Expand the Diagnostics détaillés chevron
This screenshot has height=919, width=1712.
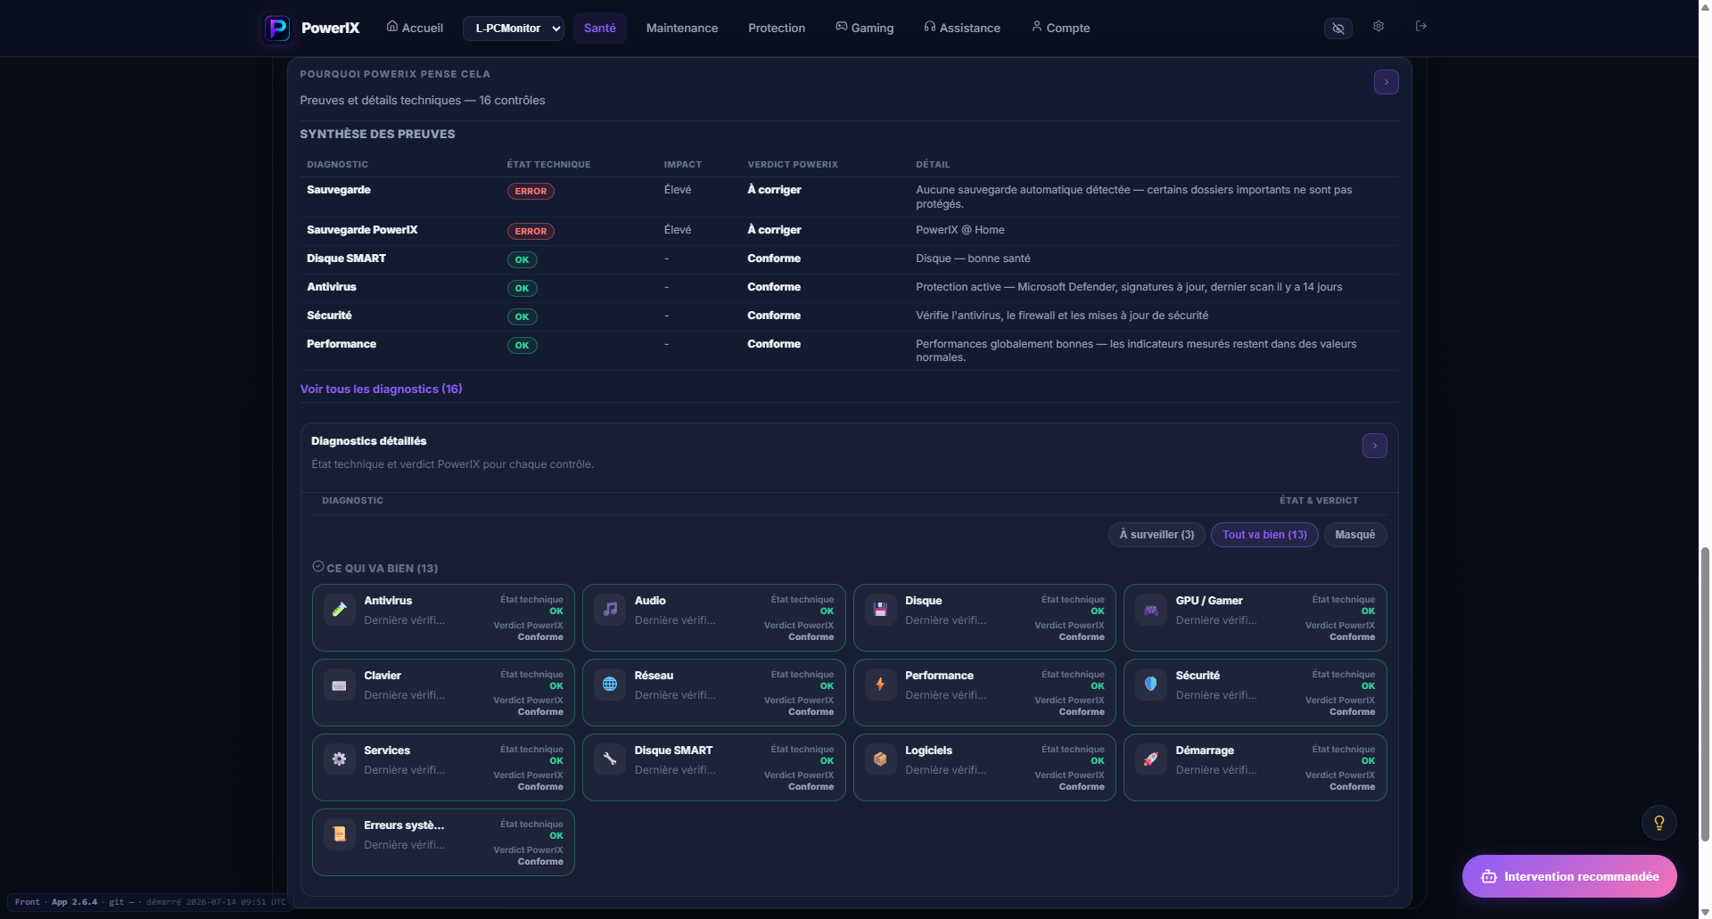(1374, 446)
